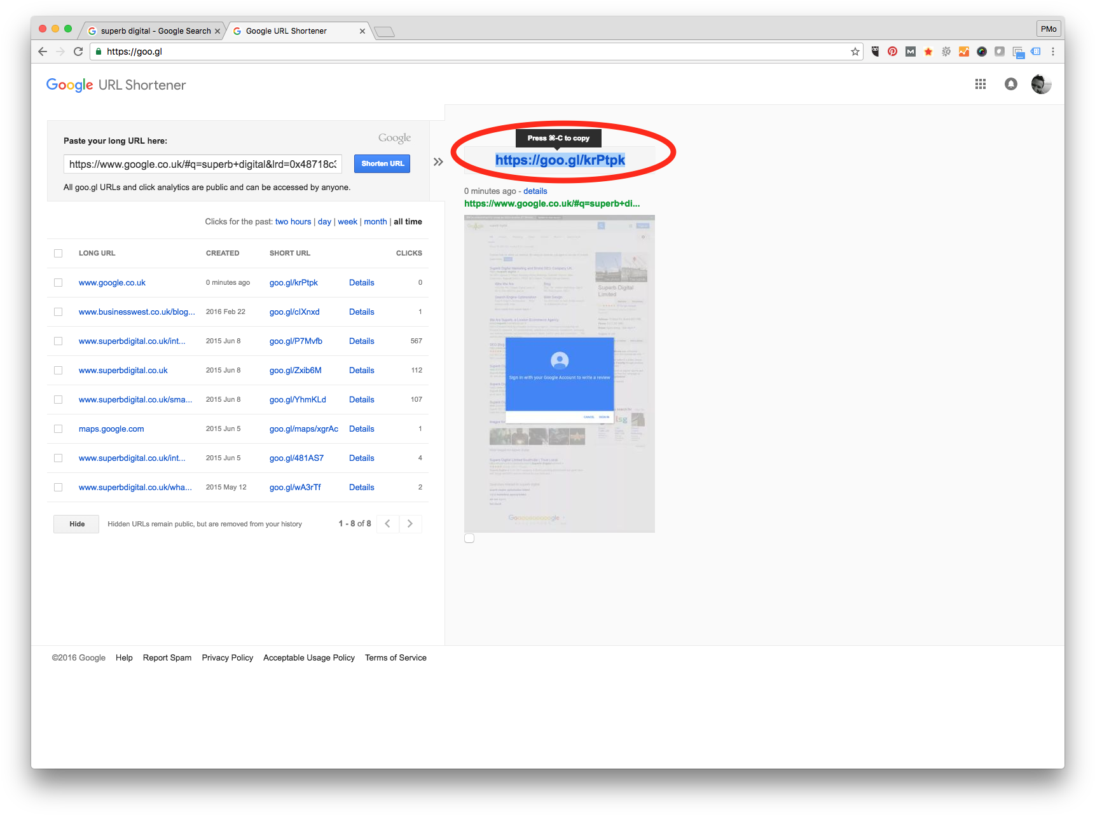Click inside the long URL input field
The height and width of the screenshot is (815, 1095).
[202, 163]
